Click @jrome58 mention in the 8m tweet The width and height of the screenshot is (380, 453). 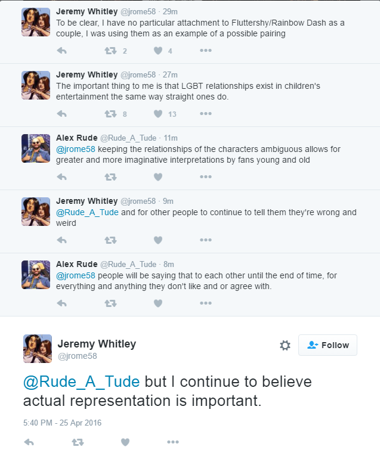click(x=75, y=275)
